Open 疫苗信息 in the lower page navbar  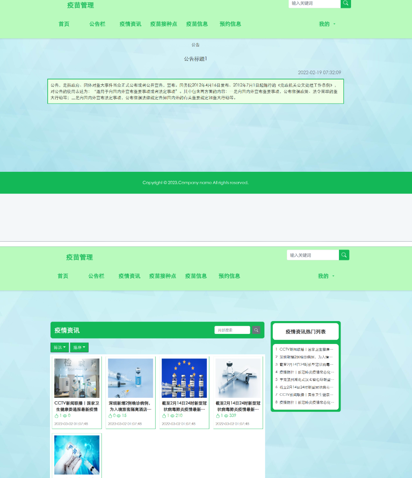196,276
